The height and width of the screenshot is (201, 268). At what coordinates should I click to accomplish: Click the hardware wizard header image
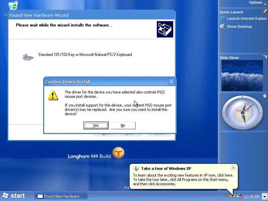coord(165,29)
